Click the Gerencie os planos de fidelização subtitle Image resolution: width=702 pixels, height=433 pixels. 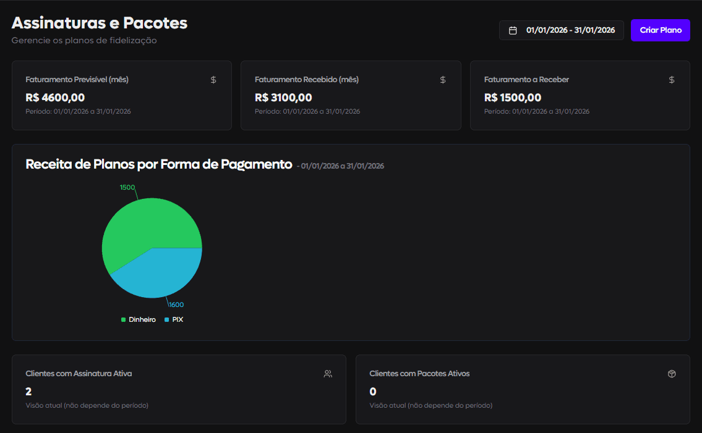(84, 41)
